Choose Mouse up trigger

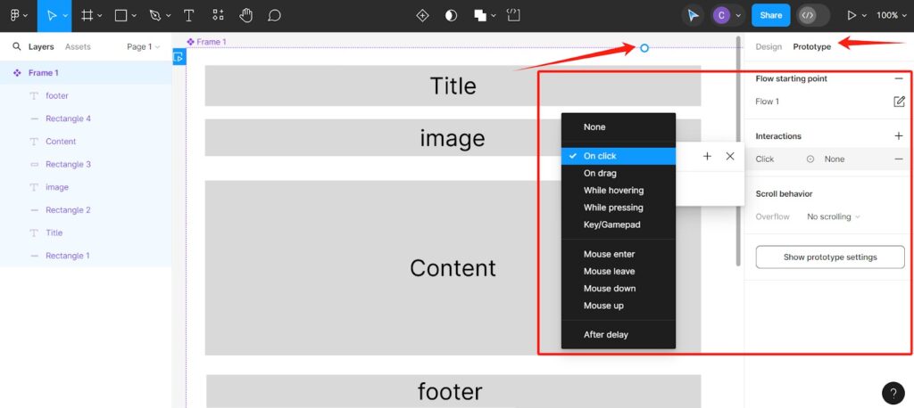pos(619,306)
